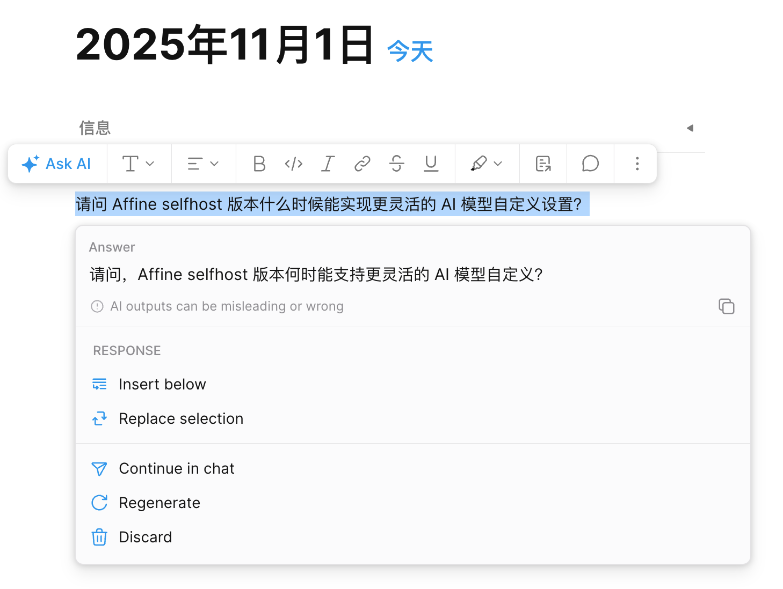The image size is (783, 589).
Task: Open the text style dropdown
Action: pyautogui.click(x=139, y=164)
